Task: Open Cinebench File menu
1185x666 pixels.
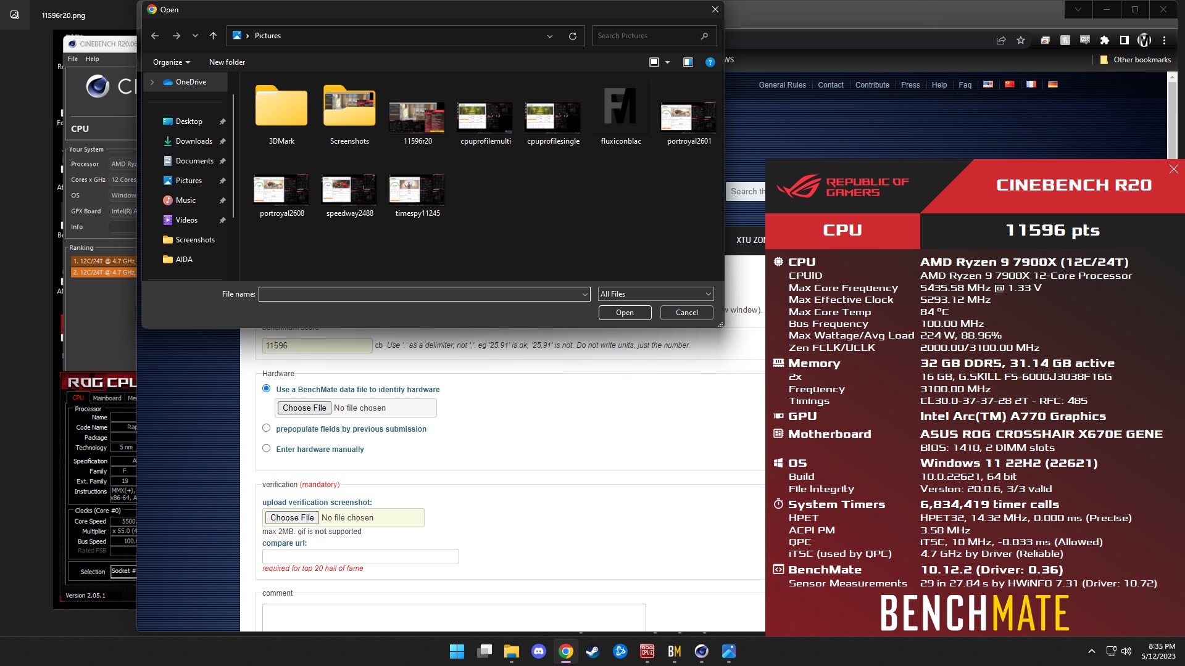Action: tap(73, 59)
